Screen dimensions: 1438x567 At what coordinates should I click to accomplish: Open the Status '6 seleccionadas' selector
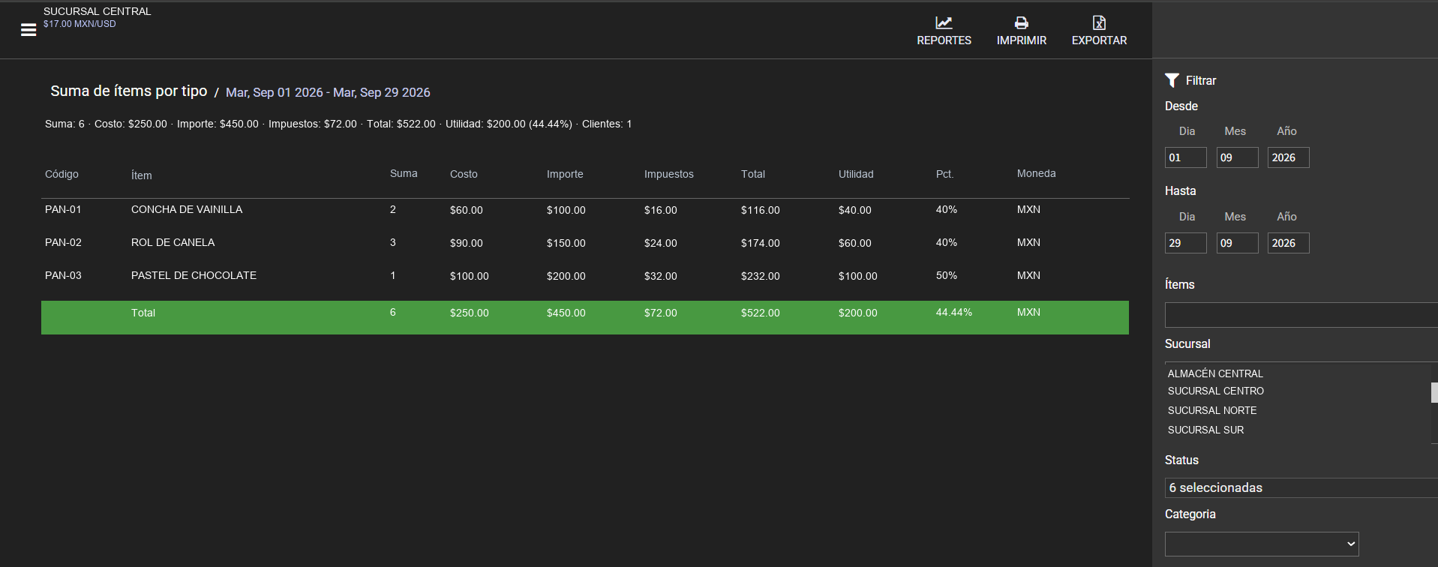(x=1301, y=487)
